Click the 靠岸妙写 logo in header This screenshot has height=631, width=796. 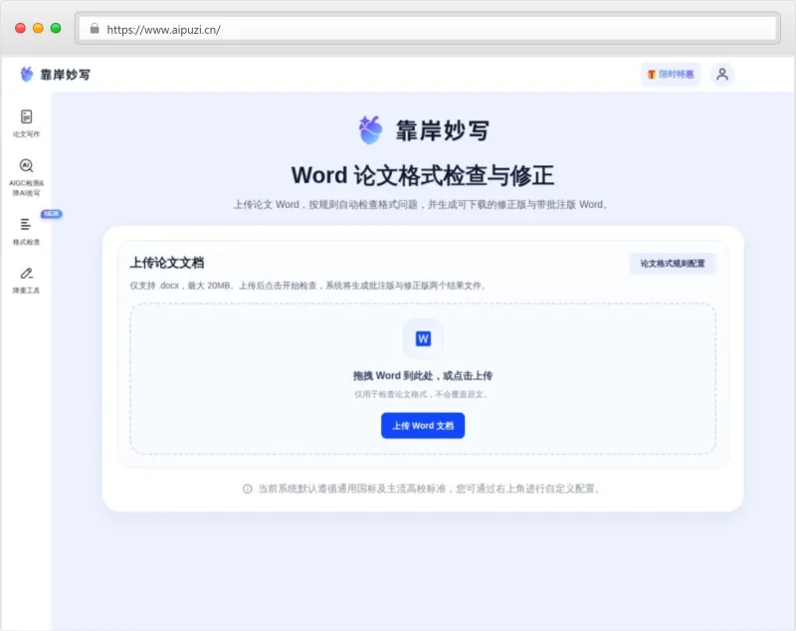tap(55, 75)
